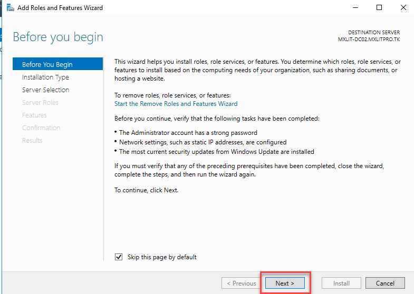This screenshot has height=294, width=414.
Task: Select the Server Roles step in the sidebar
Action: 40,102
